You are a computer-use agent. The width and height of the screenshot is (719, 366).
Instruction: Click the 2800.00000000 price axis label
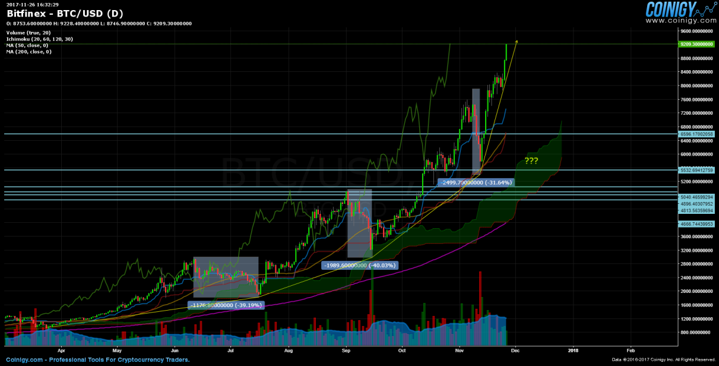coord(697,264)
